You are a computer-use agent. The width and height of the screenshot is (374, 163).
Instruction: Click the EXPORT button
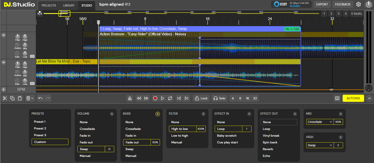[x=322, y=4]
